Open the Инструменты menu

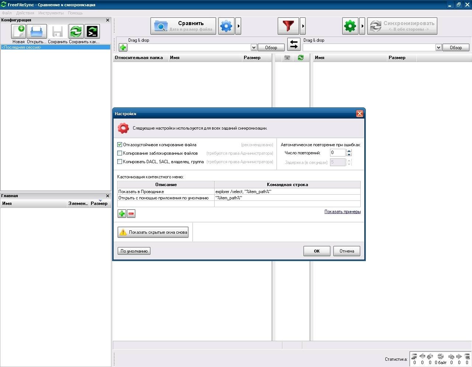pos(51,13)
